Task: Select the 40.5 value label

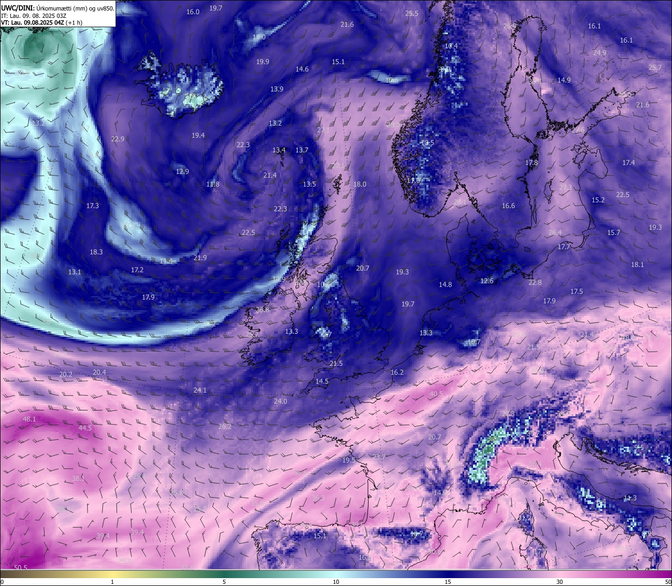Action: tap(436, 394)
